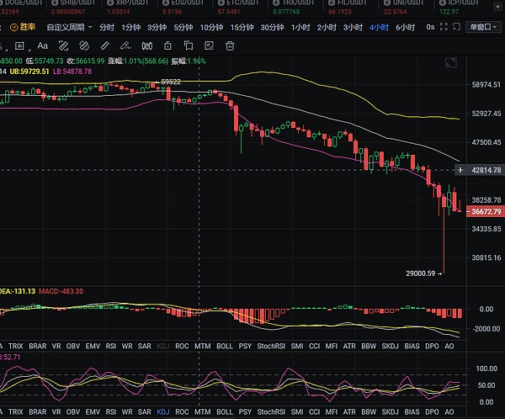Switch to the 分时 time-sharing view
Image resolution: width=505 pixels, height=419 pixels.
coord(107,27)
